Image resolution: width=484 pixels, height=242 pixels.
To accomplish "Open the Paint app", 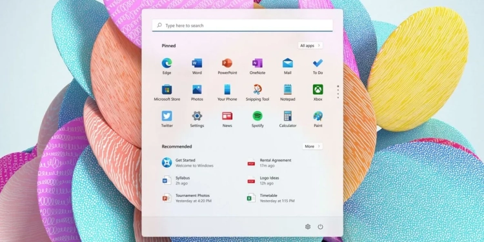I will click(x=318, y=119).
